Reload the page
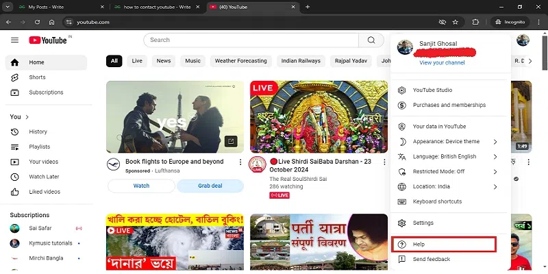The width and height of the screenshot is (548, 274). tap(37, 22)
